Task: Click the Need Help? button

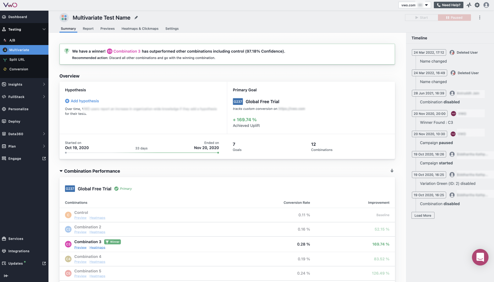Action: tap(449, 5)
